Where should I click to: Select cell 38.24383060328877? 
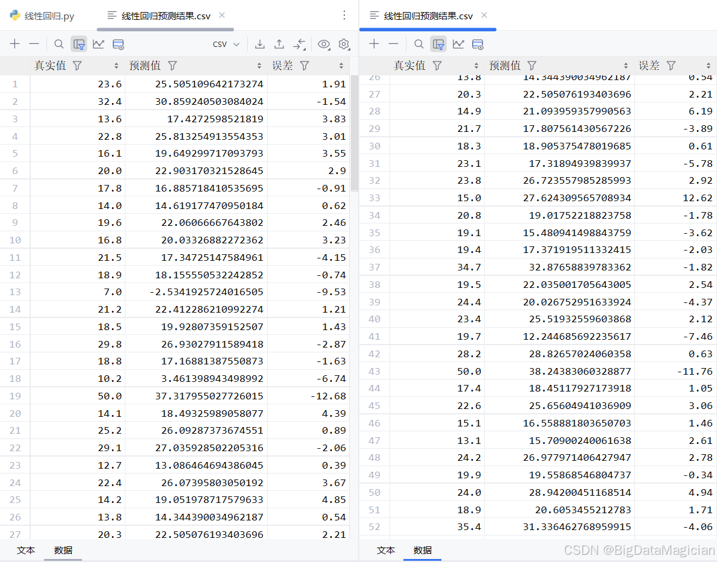560,372
